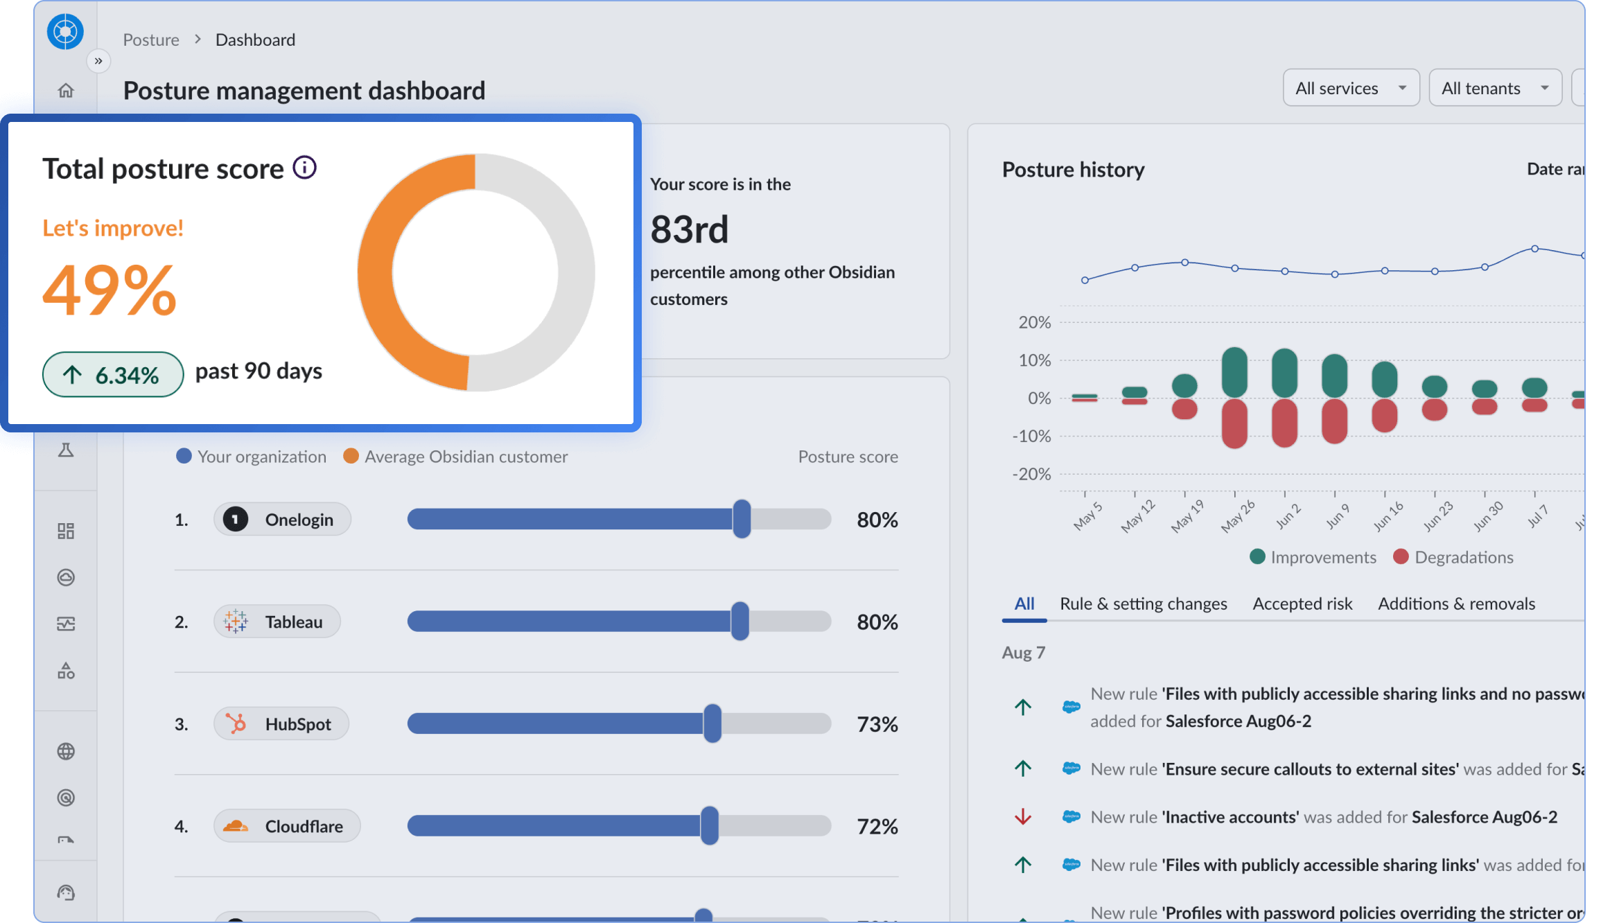Click the Salesforce icon beside Inactive accounts
The width and height of the screenshot is (1619, 923).
[x=1071, y=817]
